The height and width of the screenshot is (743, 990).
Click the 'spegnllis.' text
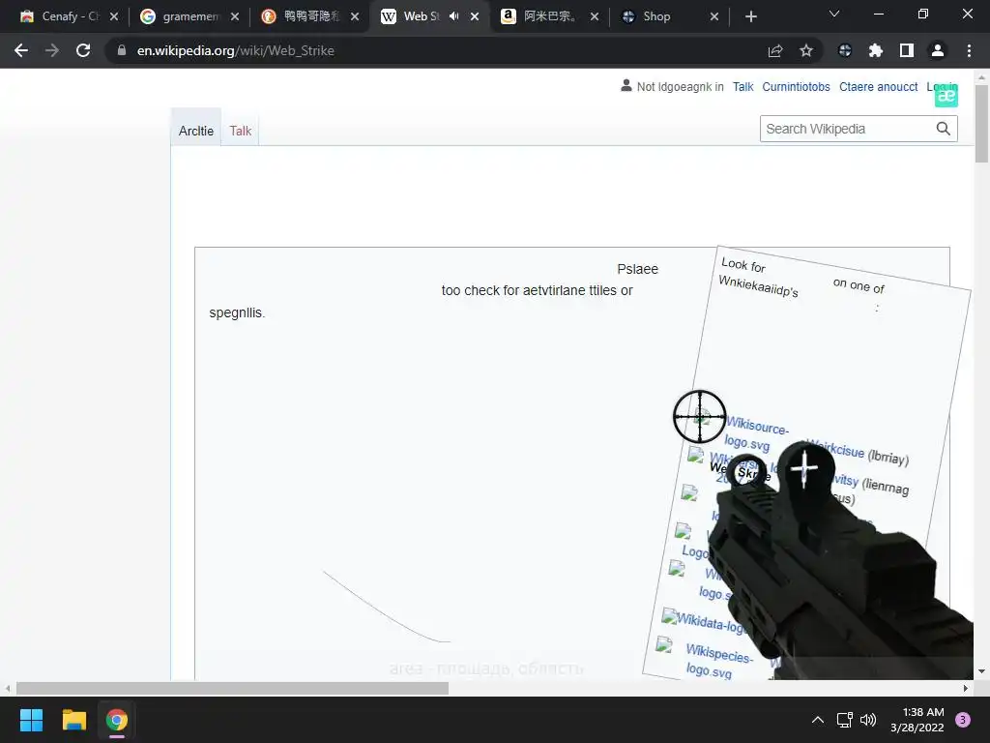237,312
